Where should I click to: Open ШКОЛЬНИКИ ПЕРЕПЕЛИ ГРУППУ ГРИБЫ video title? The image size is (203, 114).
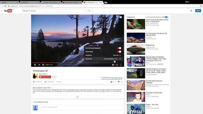point(156,59)
